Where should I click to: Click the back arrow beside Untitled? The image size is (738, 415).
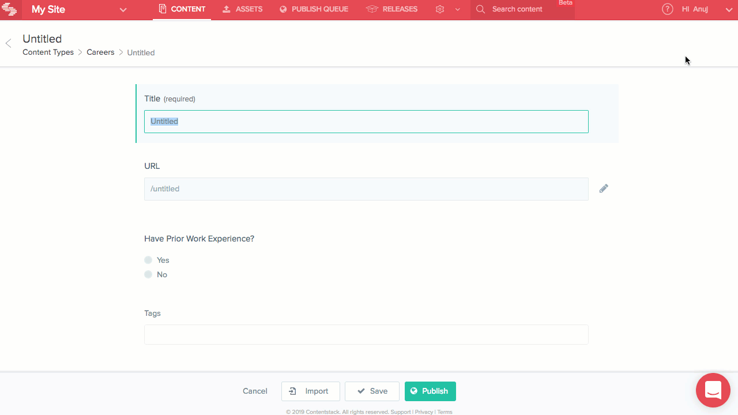8,43
